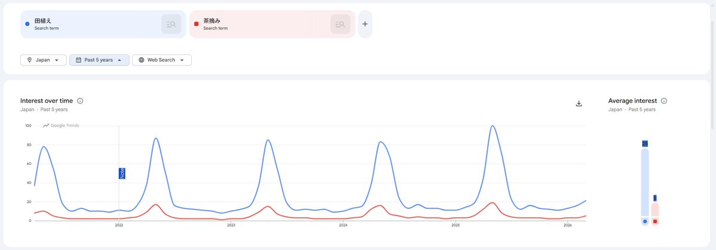Click search icon in 田植え term chip

(x=171, y=24)
